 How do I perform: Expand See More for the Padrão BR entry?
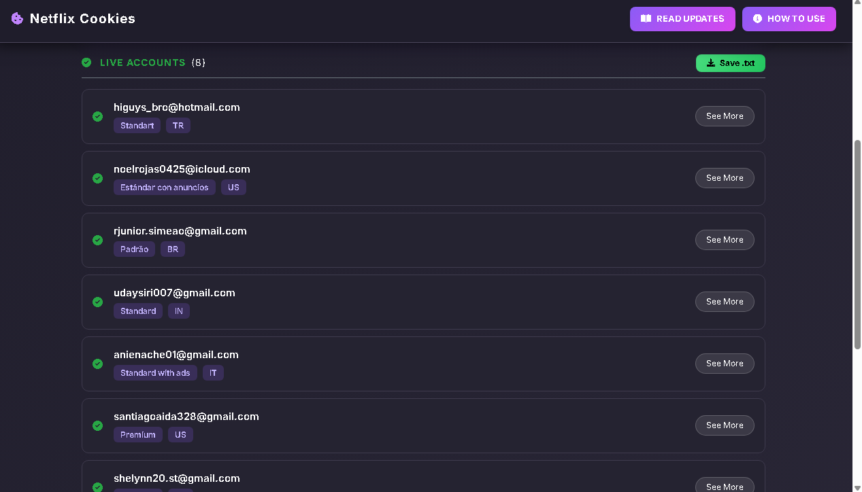point(725,240)
